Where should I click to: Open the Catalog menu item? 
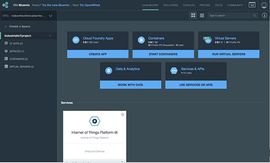[189, 5]
